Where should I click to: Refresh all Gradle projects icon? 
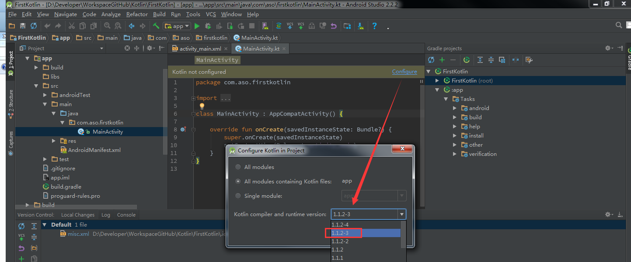432,60
